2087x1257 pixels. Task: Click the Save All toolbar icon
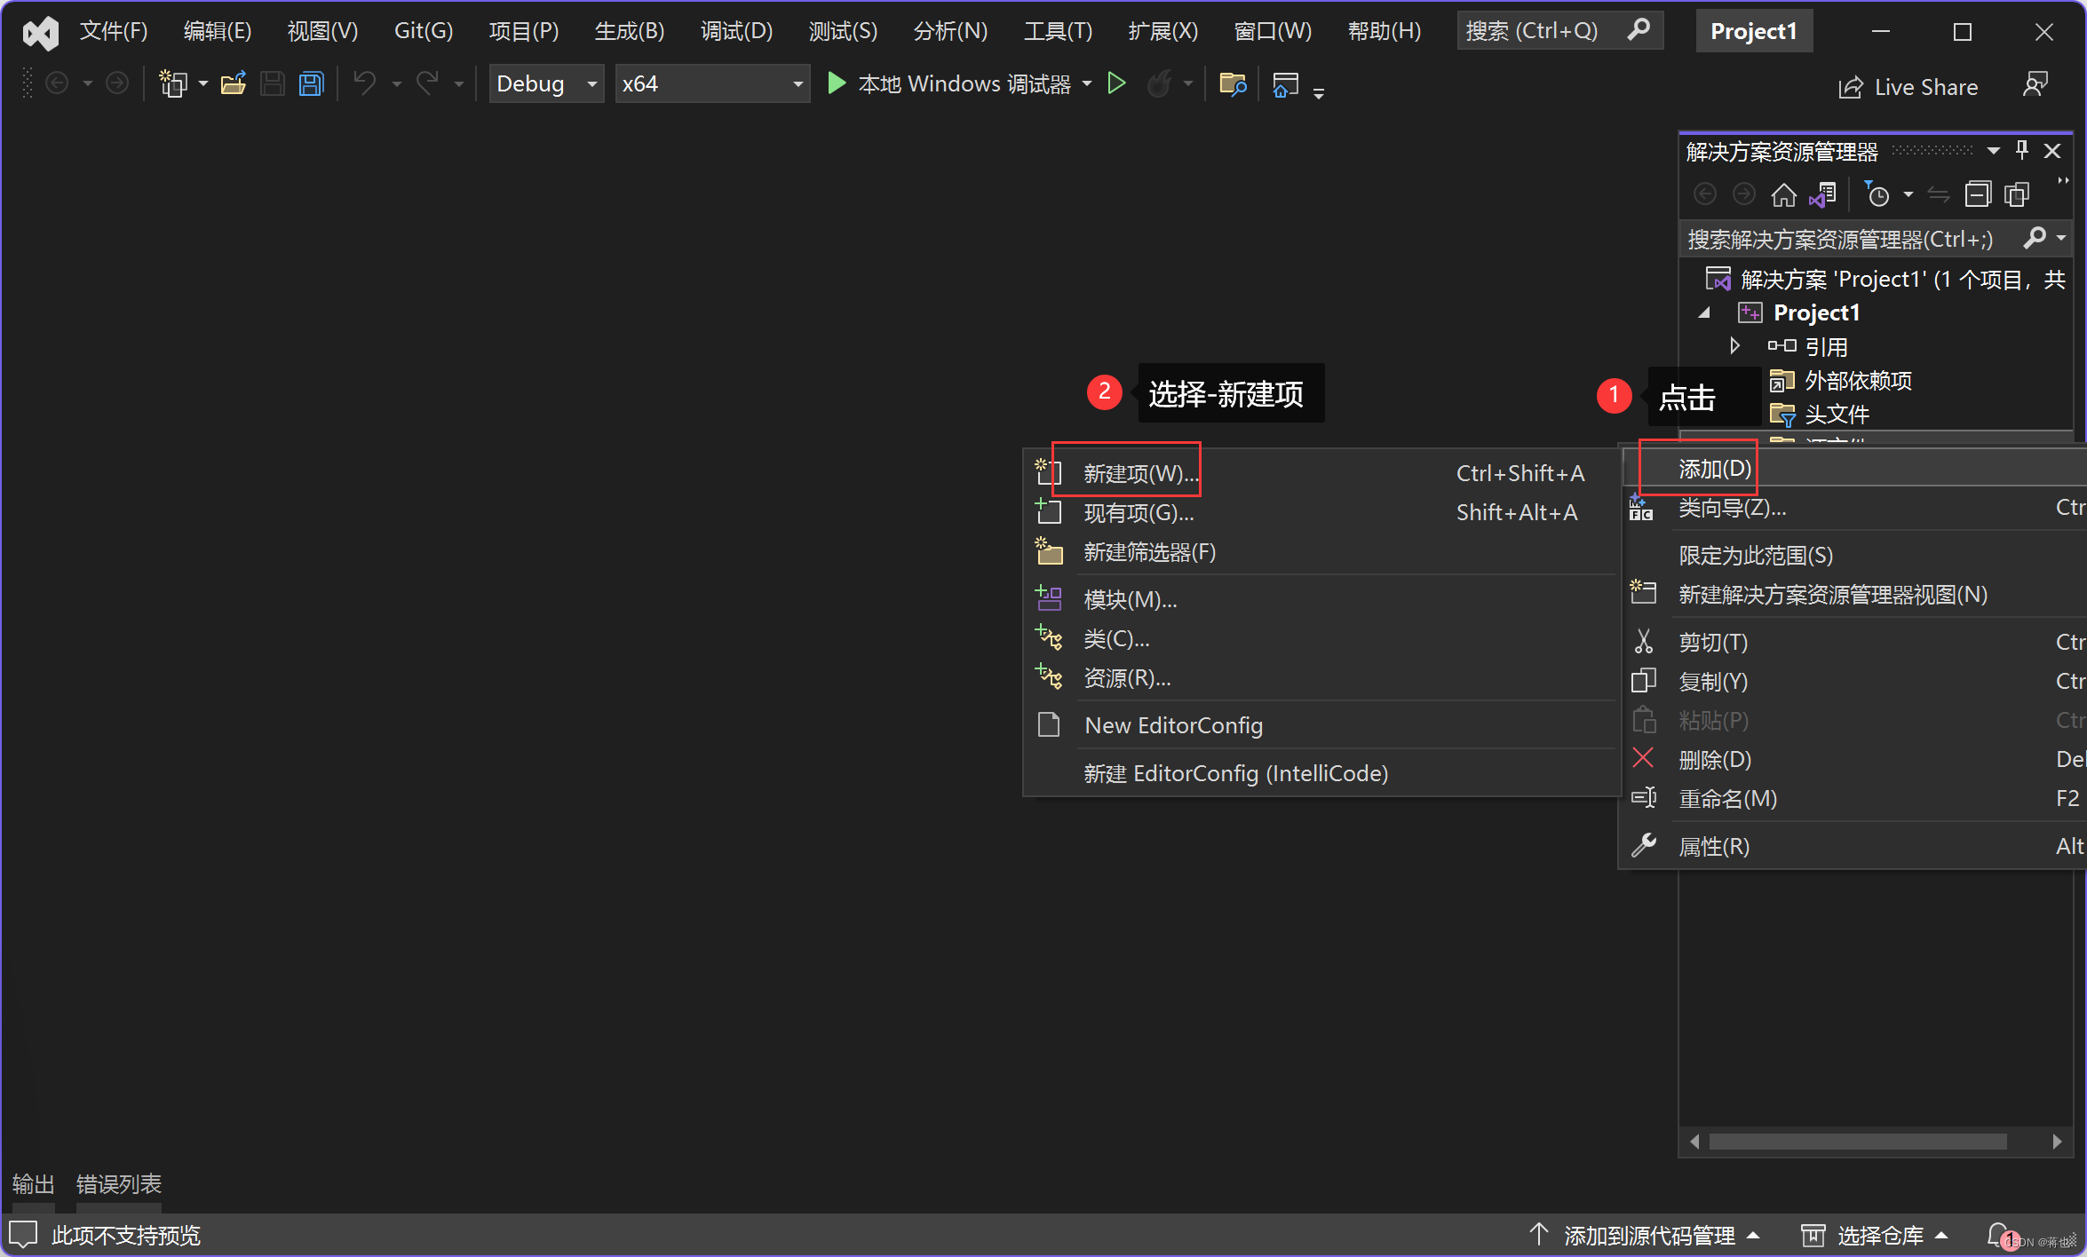(x=311, y=84)
